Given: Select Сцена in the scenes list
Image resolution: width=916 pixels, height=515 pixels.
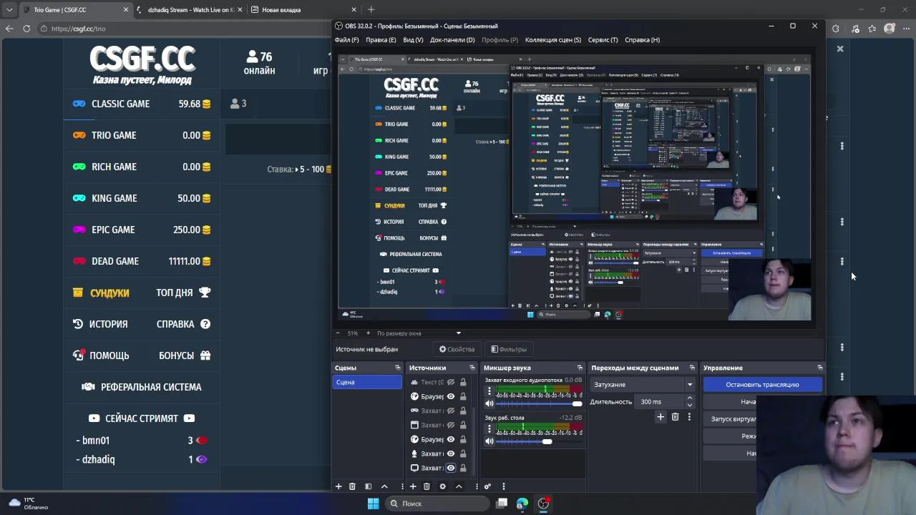Looking at the screenshot, I should point(368,382).
